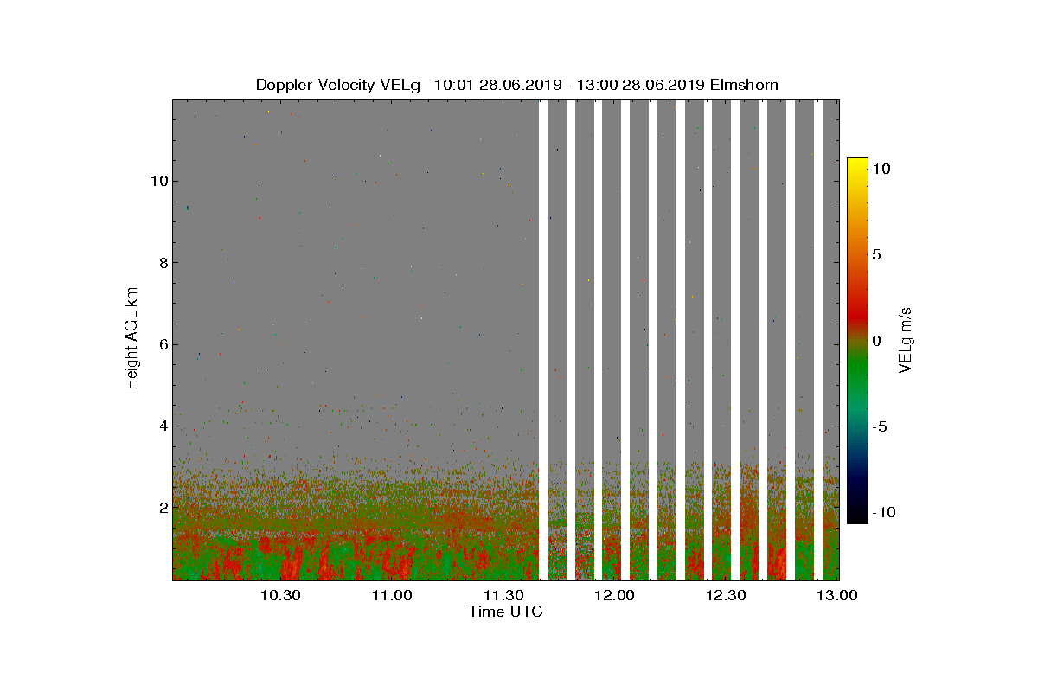
Task: Click the yellow top of the colorbar
Action: [857, 166]
